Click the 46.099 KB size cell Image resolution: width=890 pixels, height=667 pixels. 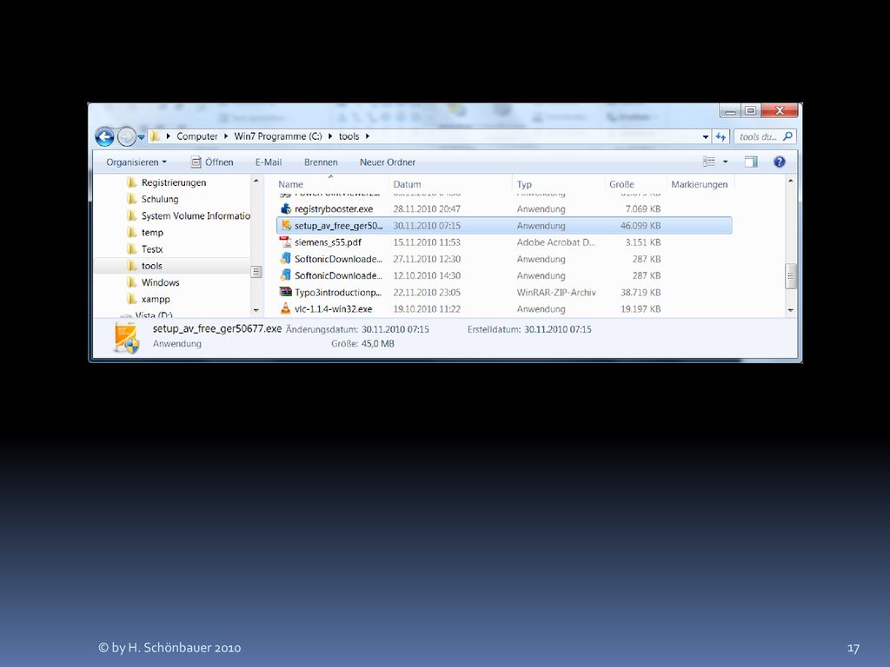641,226
